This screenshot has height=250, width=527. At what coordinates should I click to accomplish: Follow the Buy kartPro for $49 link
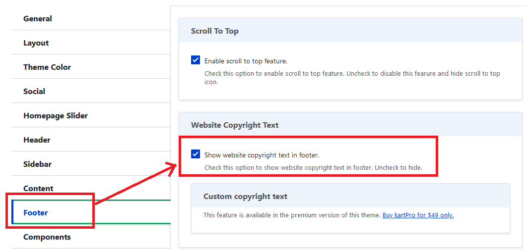418,215
